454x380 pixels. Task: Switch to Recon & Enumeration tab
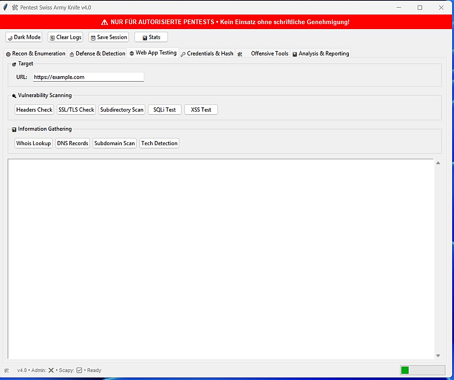point(36,54)
